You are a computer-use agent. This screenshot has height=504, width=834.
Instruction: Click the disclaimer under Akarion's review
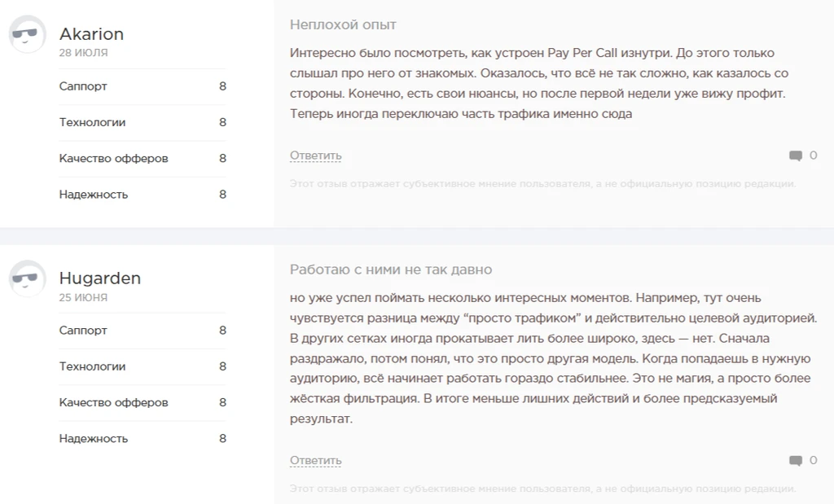(542, 184)
